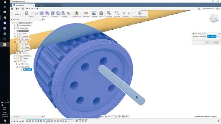Select the Joint assemble icon
The image size is (221, 124).
68,13
